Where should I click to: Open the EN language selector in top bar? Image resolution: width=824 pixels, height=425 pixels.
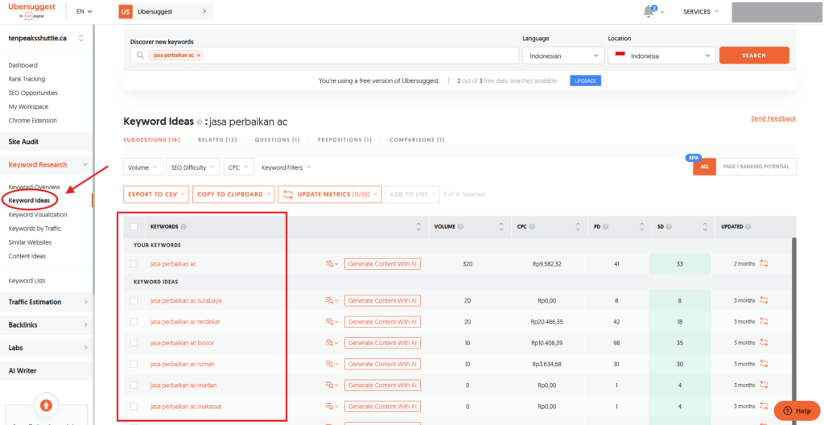pyautogui.click(x=84, y=11)
